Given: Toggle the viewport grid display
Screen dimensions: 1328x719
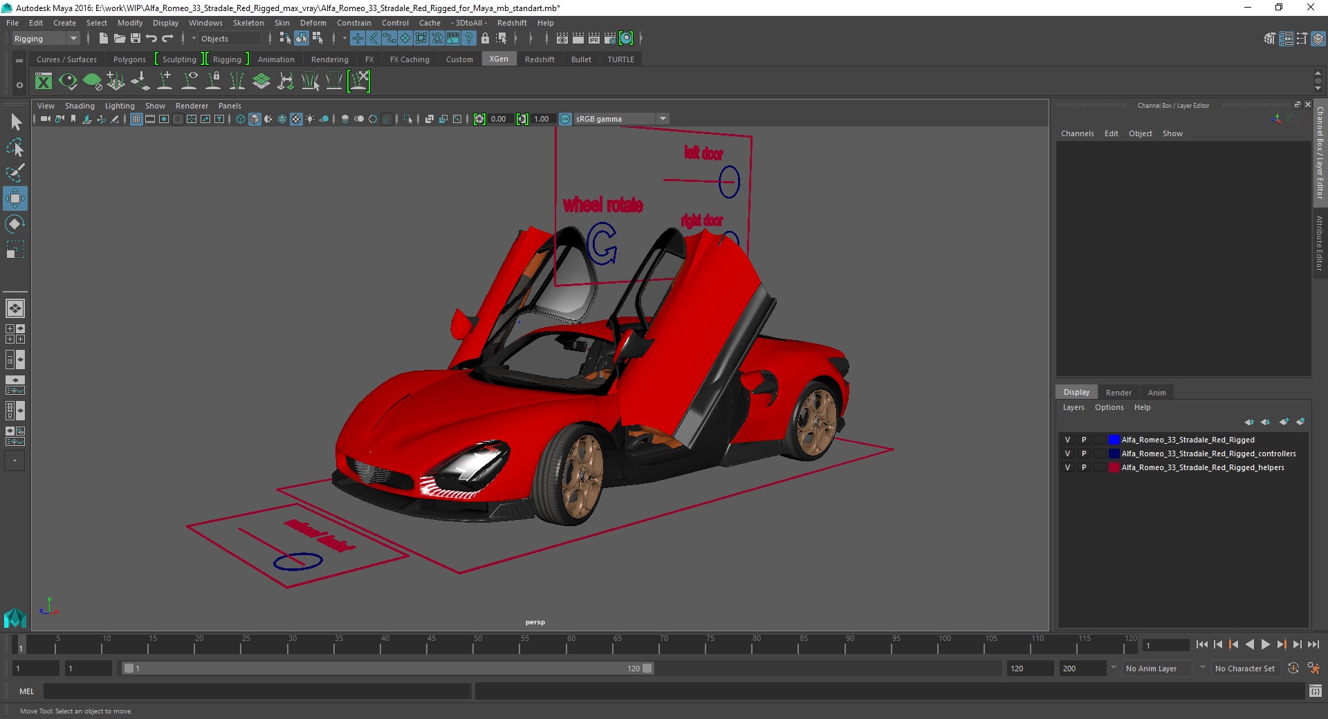Looking at the screenshot, I should click(136, 119).
